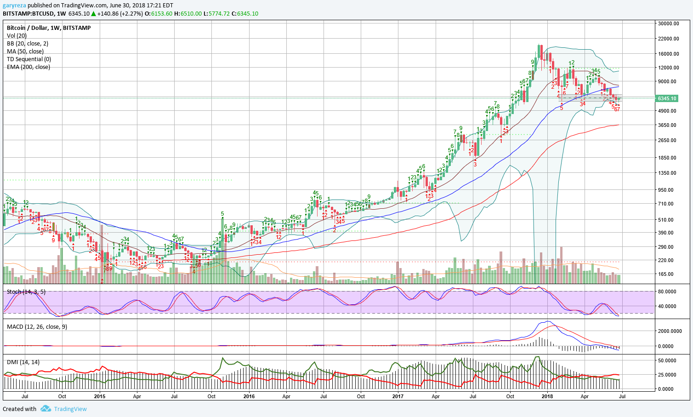Click 510.00 on the price axis
This screenshot has height=417, width=693.
(666, 220)
